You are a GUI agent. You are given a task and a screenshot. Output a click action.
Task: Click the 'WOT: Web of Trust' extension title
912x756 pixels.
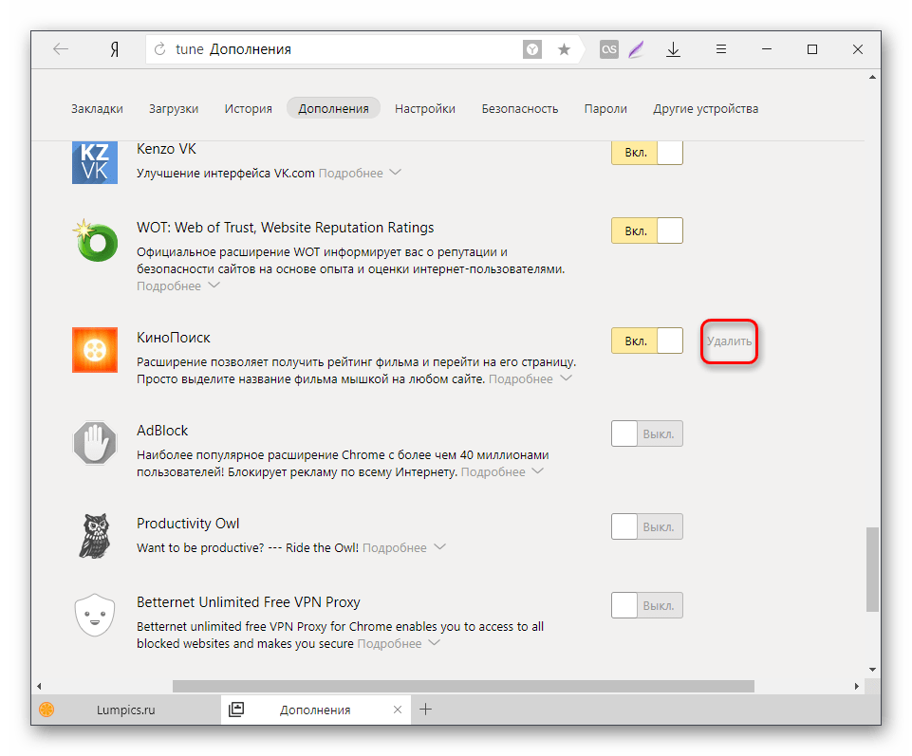(x=285, y=228)
